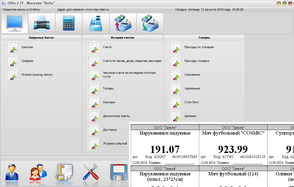Click the cash register with green down arrow
The height and width of the screenshot is (187, 294).
[150, 23]
